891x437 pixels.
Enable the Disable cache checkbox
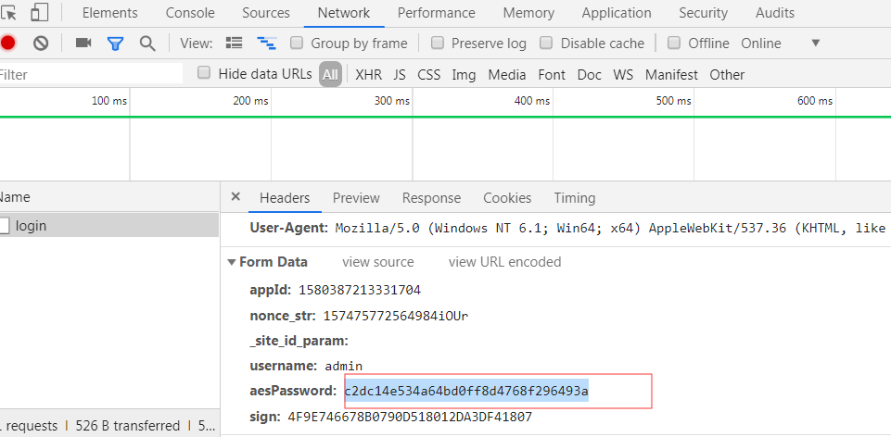tap(546, 44)
